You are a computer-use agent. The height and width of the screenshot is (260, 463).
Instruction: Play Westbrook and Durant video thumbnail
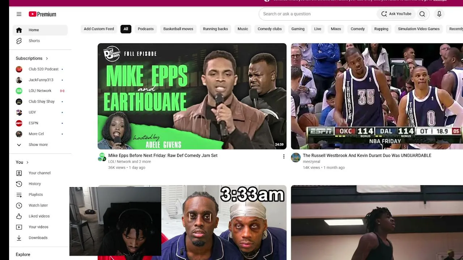[377, 96]
